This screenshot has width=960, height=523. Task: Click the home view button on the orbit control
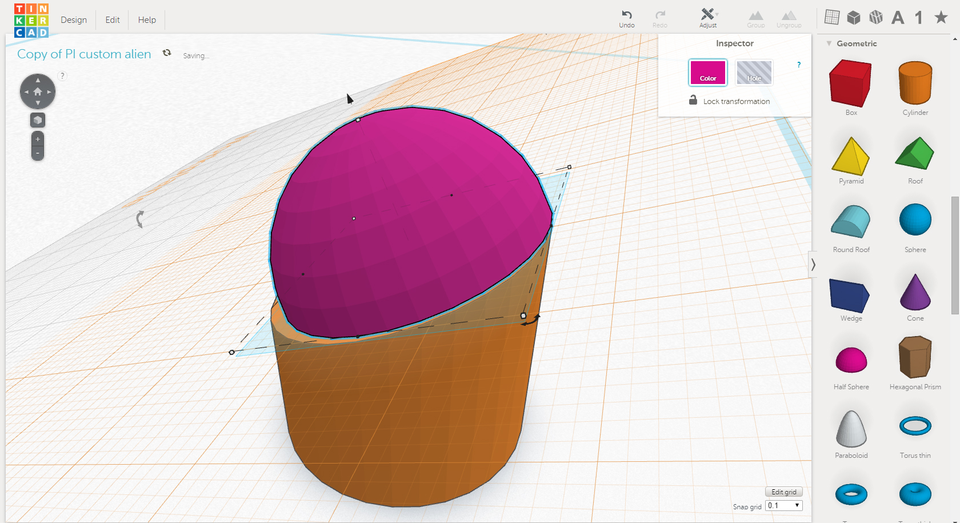tap(38, 91)
